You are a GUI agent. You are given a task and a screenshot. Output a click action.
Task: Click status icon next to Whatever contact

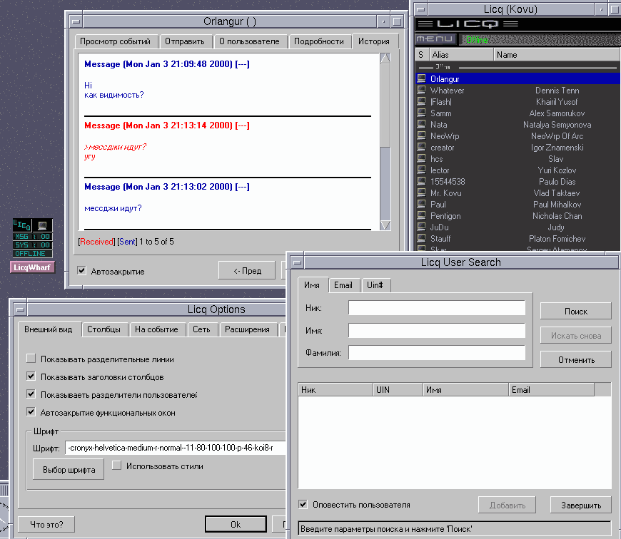[x=421, y=90]
